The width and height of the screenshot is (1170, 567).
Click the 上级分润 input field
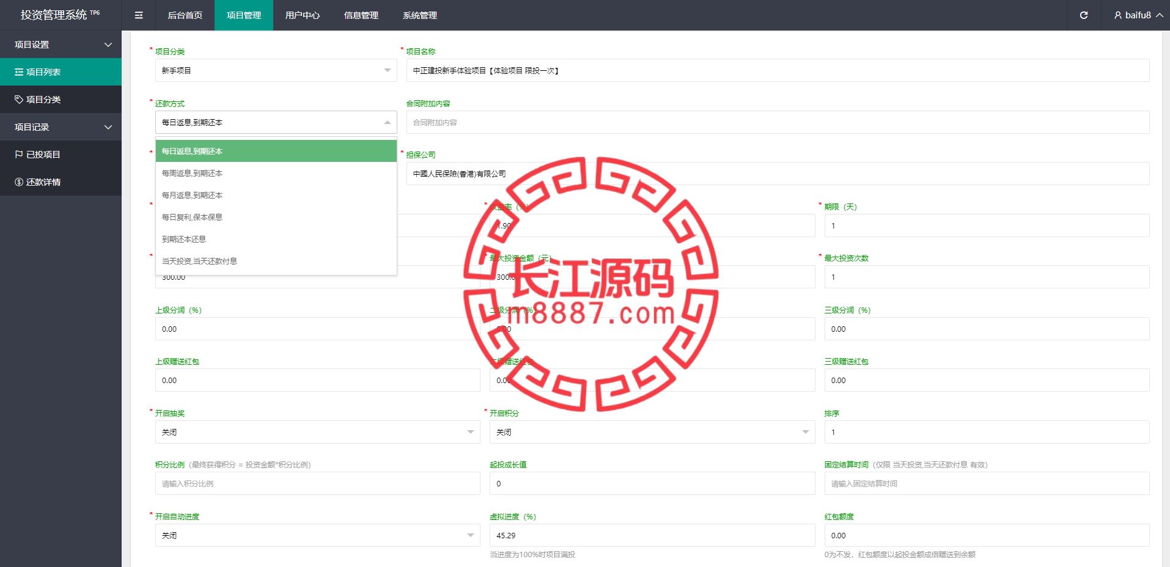point(318,329)
